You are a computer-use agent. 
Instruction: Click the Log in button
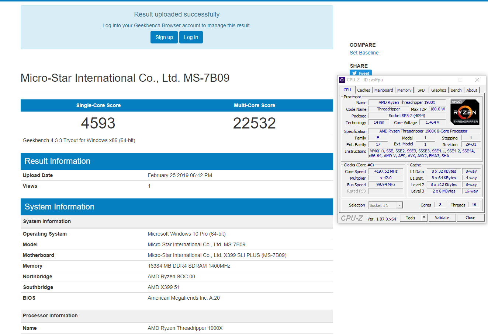tap(191, 37)
